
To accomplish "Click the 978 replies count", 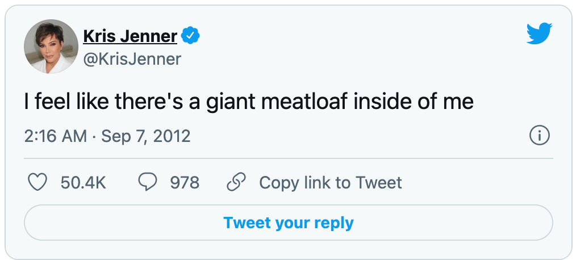I will 185,182.
